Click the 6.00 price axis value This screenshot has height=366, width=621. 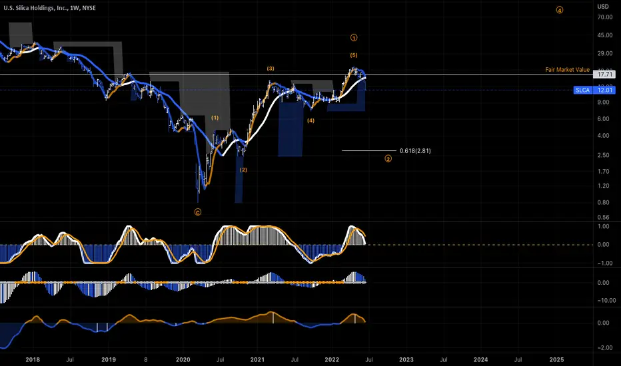[603, 118]
